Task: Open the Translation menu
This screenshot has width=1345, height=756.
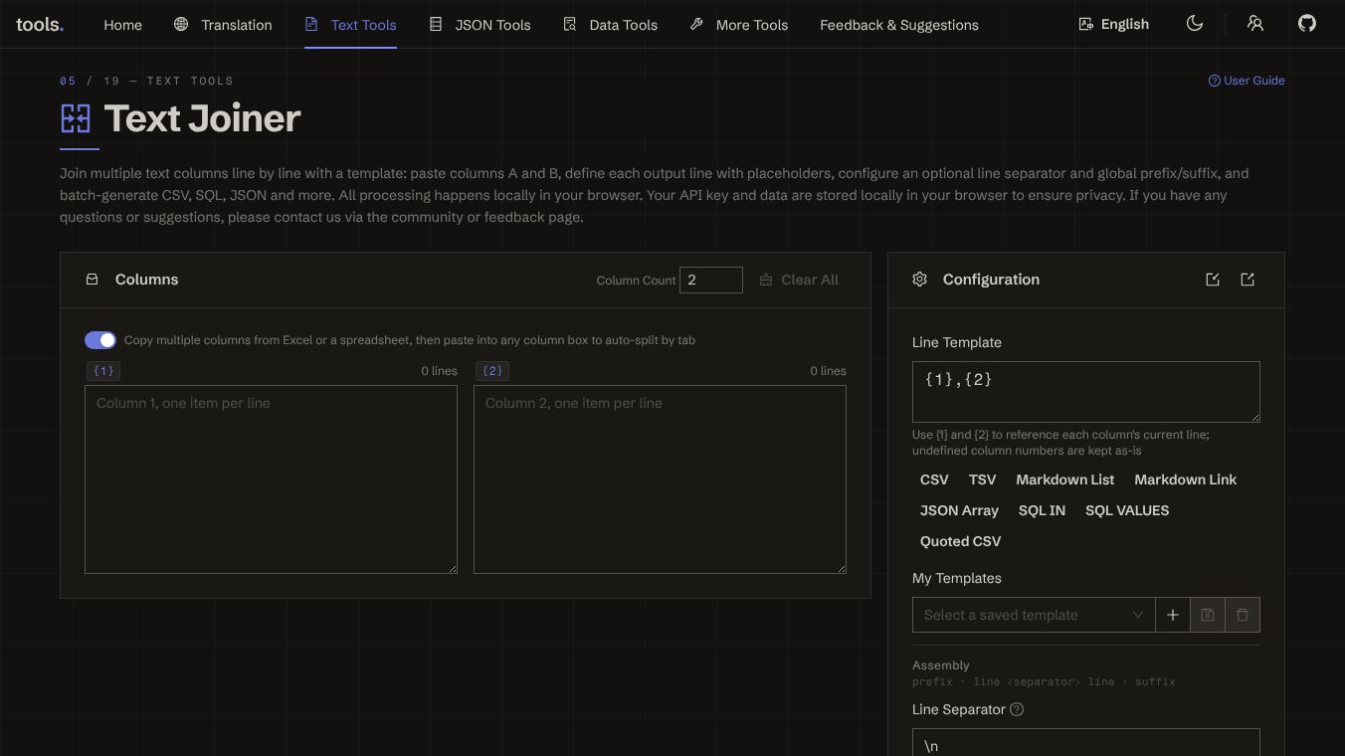Action: pyautogui.click(x=223, y=25)
